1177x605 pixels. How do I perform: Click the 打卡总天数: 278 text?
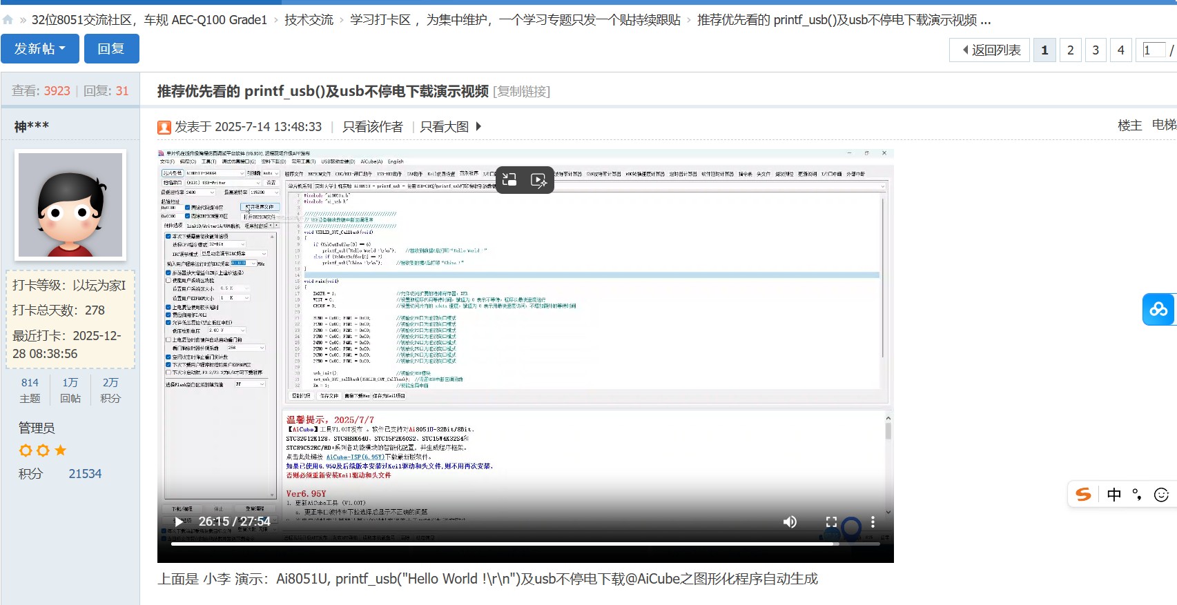coord(59,310)
